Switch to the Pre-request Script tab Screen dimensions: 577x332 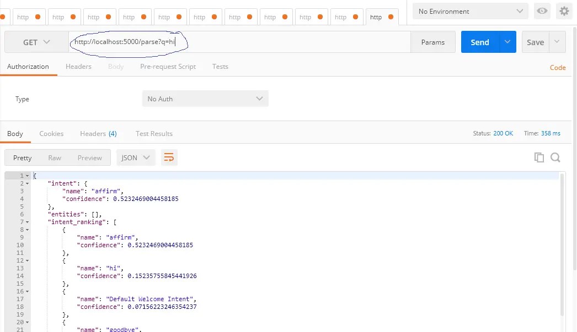coord(167,66)
